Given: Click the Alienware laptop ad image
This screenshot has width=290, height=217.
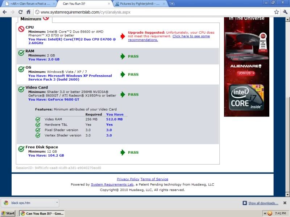Looking at the screenshot, I should click(246, 46).
